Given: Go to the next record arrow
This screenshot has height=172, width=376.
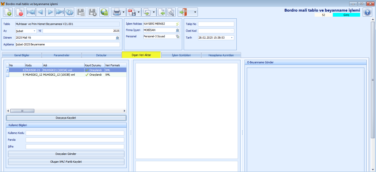Looking at the screenshot, I should pyautogui.click(x=50, y=12).
